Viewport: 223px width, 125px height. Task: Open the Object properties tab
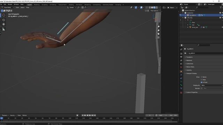(x=181, y=72)
